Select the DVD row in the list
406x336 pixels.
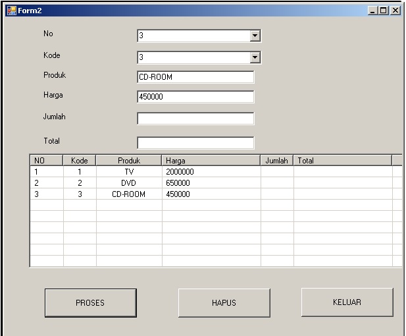click(129, 183)
